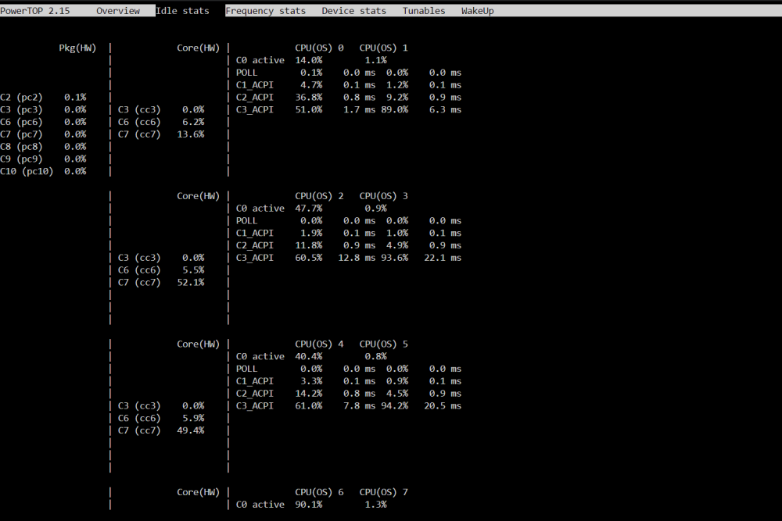
Task: Click the 93.6% C3_ACPI value
Action: click(394, 258)
